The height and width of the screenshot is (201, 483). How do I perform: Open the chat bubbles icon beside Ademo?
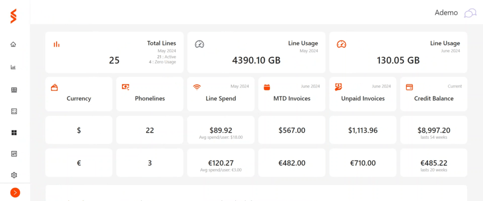pyautogui.click(x=470, y=13)
